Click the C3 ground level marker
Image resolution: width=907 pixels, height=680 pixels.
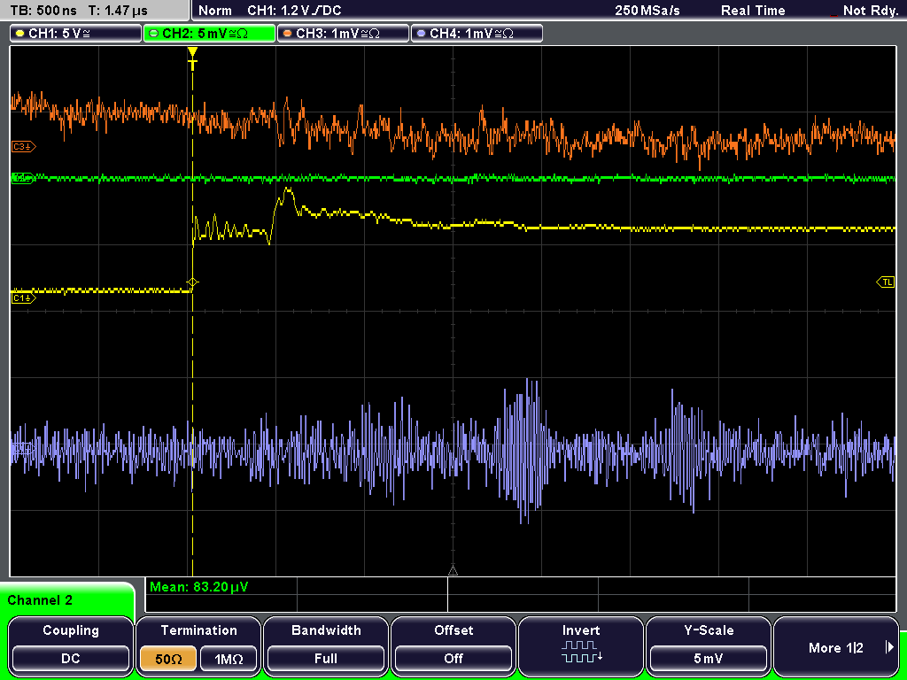coord(24,147)
